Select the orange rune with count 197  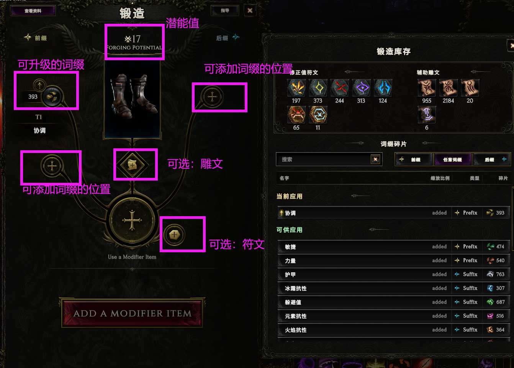tap(296, 88)
